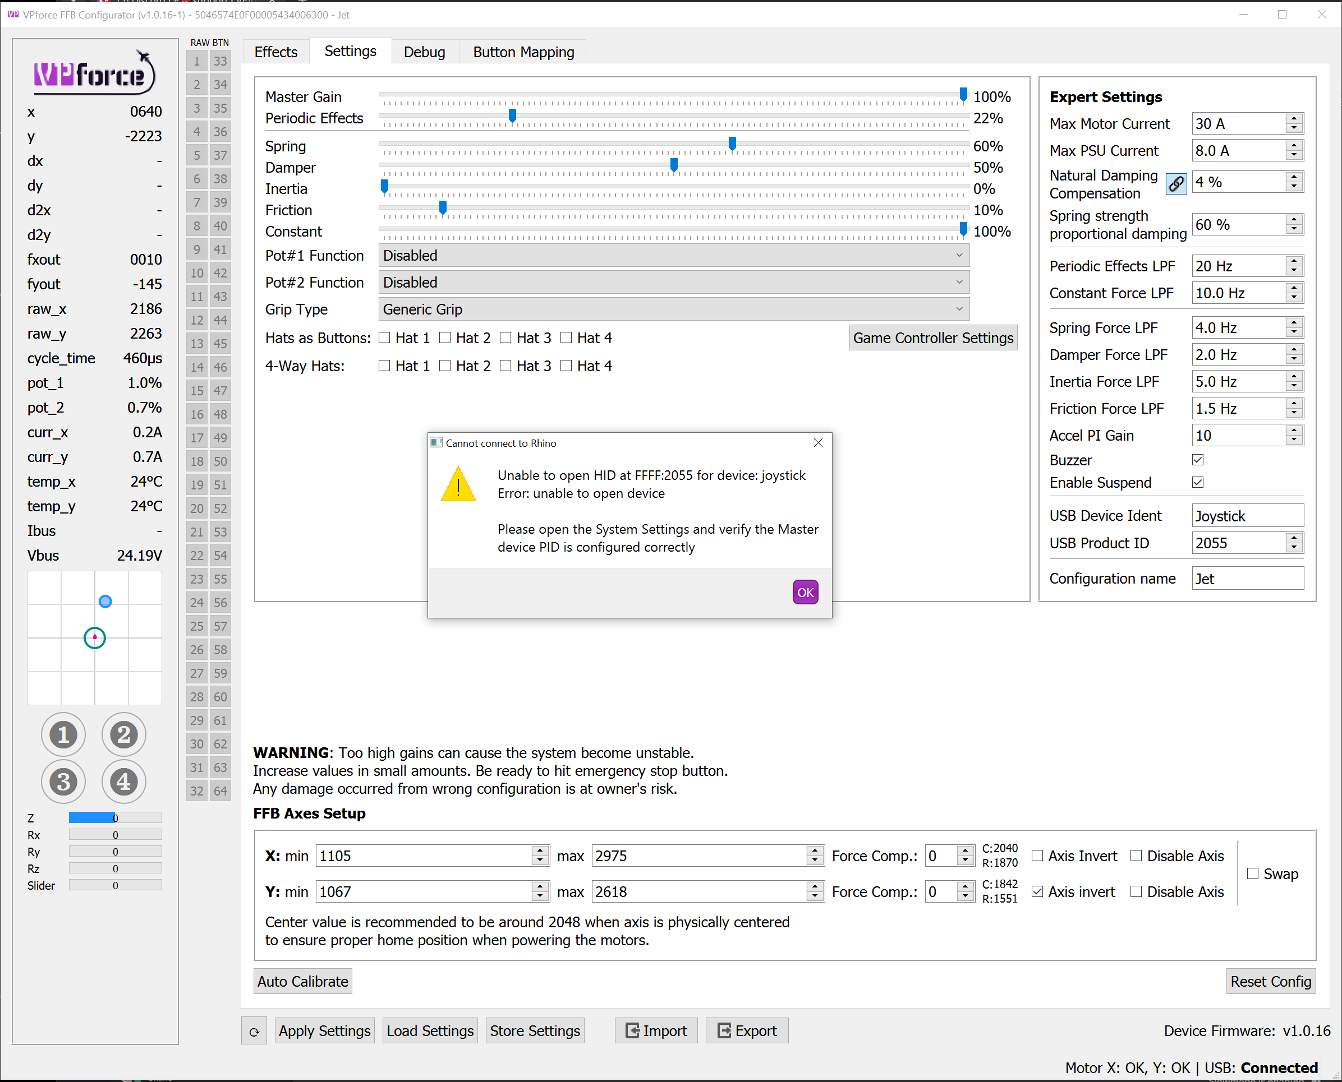This screenshot has height=1082, width=1342.
Task: Click the link icon beside Natural Damping
Action: pyautogui.click(x=1175, y=183)
